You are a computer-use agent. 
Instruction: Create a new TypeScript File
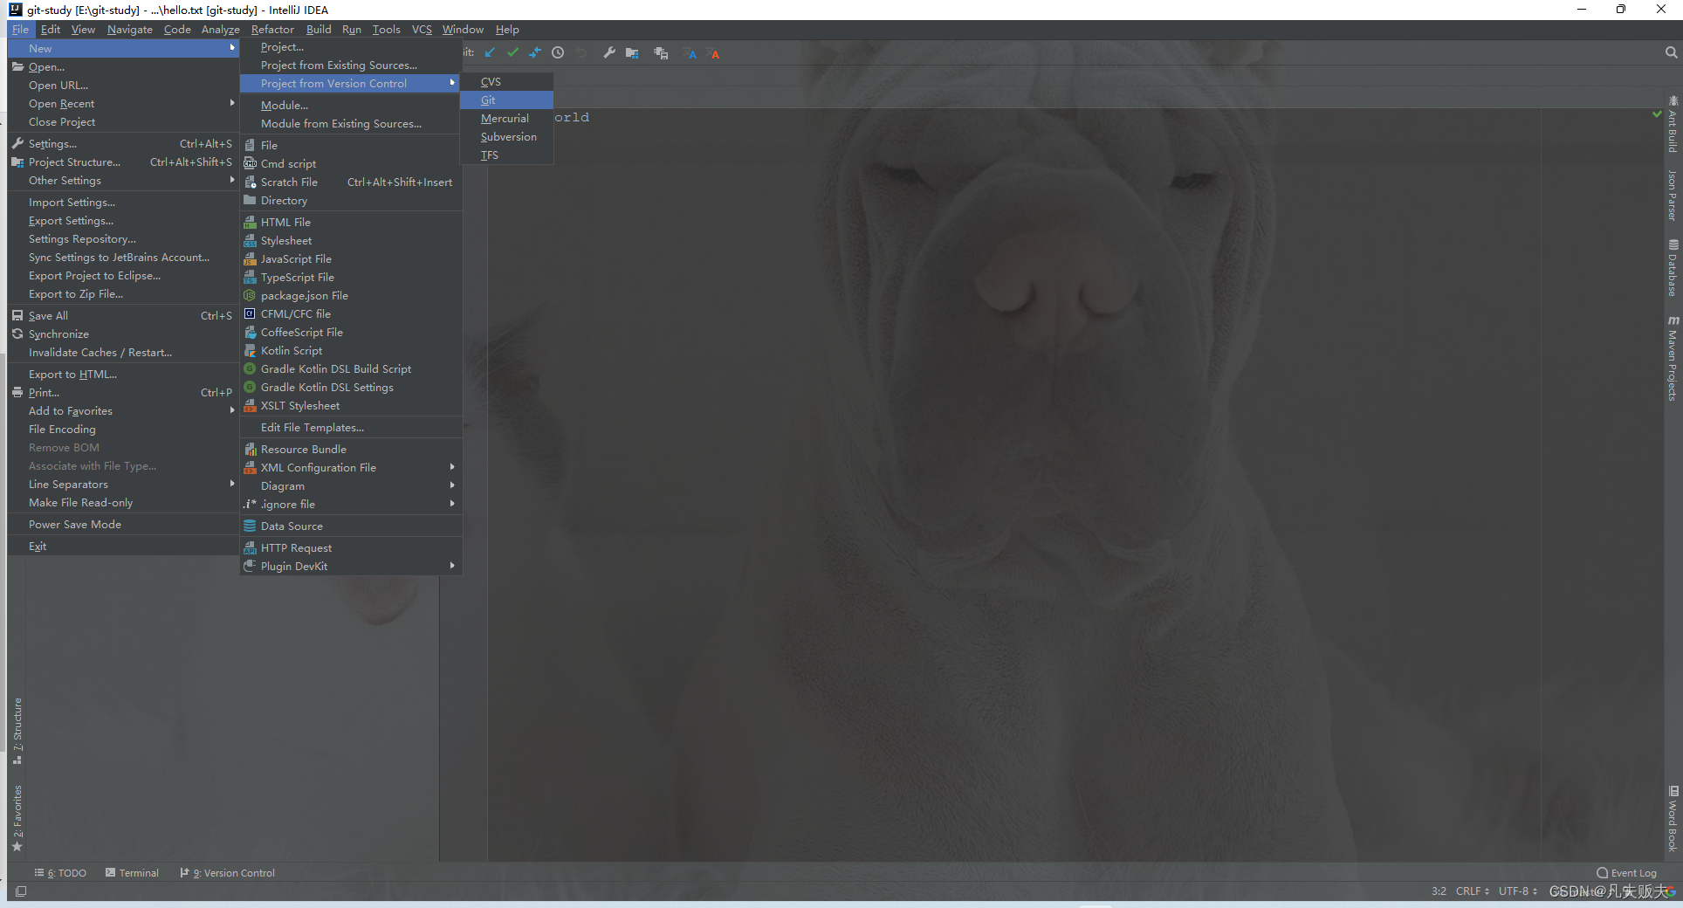[351, 277]
